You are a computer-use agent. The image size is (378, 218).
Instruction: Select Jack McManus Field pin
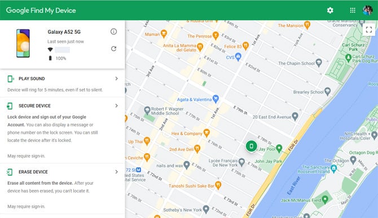325,199
